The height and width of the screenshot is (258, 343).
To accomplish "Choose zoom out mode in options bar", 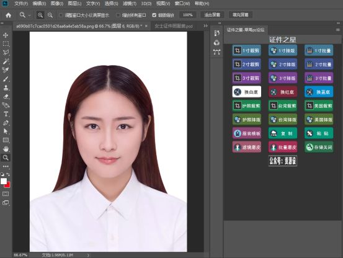I will pos(50,15).
